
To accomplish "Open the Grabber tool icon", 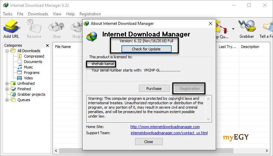I will pos(247,26).
